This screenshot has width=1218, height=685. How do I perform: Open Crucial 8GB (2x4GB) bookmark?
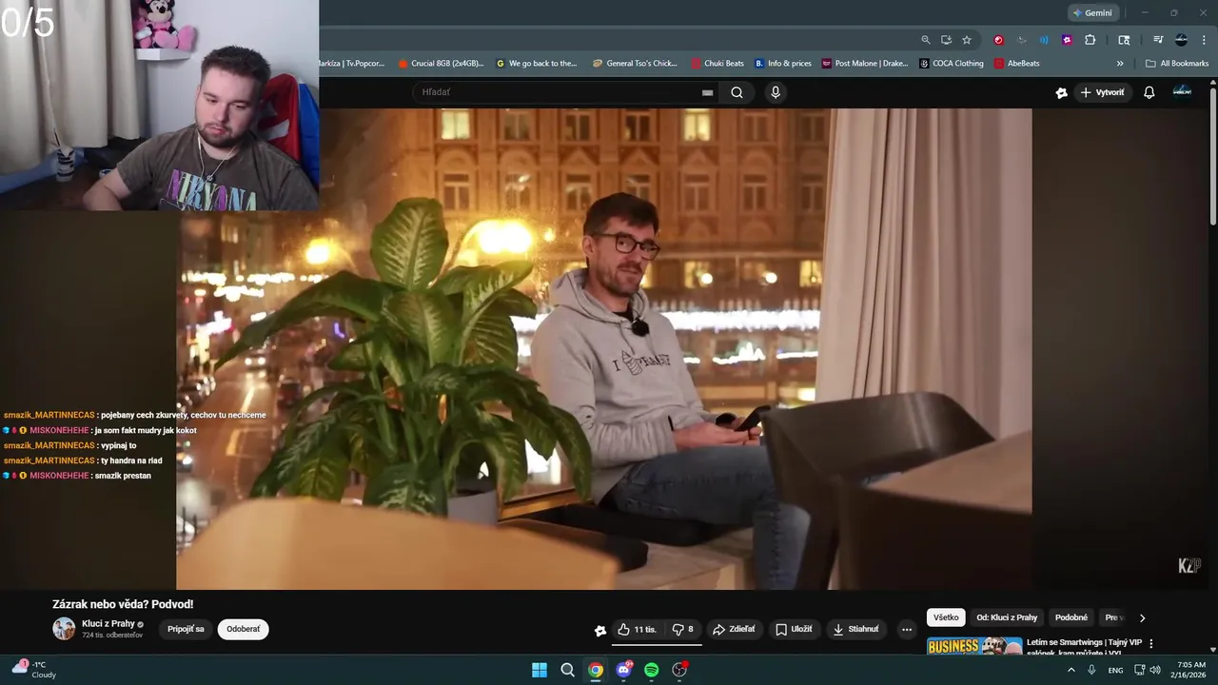[x=441, y=64]
